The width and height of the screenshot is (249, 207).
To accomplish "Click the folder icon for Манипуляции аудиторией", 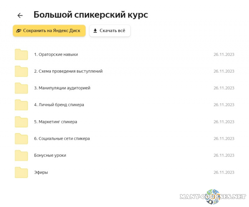I will click(x=21, y=88).
